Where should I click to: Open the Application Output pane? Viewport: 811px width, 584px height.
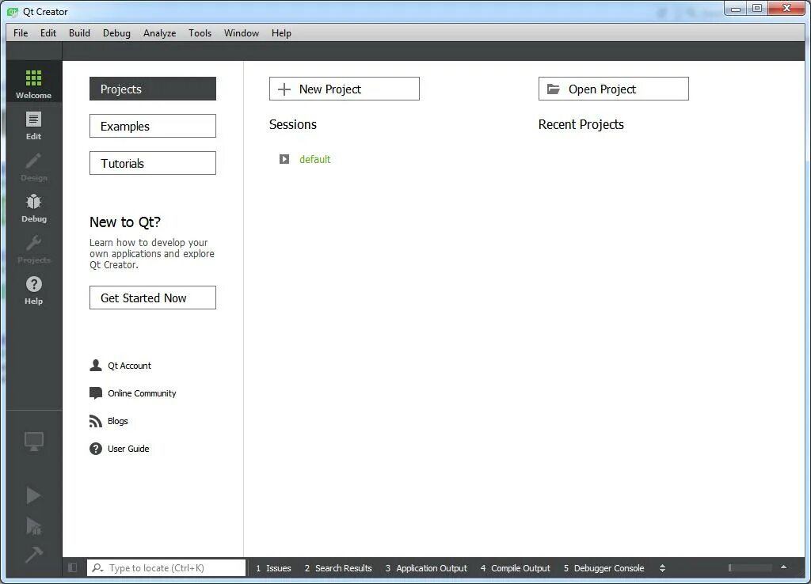click(426, 568)
